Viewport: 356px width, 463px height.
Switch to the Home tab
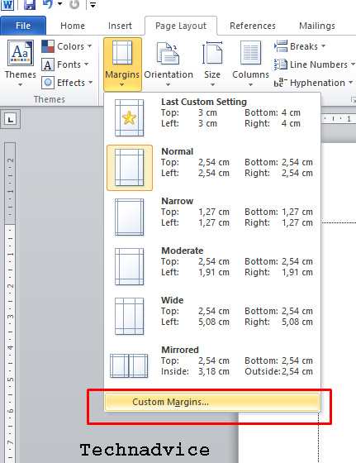click(73, 26)
